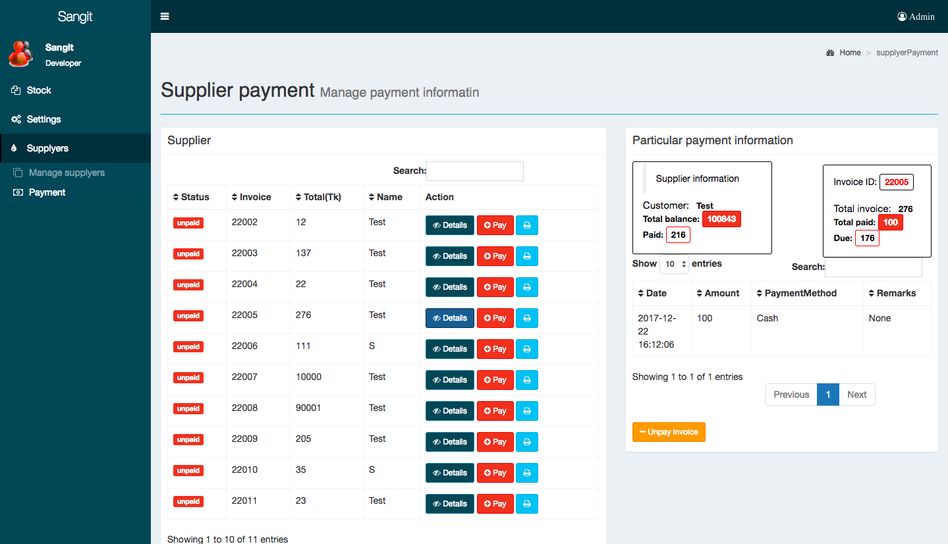The image size is (948, 544).
Task: Click the orange Unpay invoice button
Action: click(668, 432)
